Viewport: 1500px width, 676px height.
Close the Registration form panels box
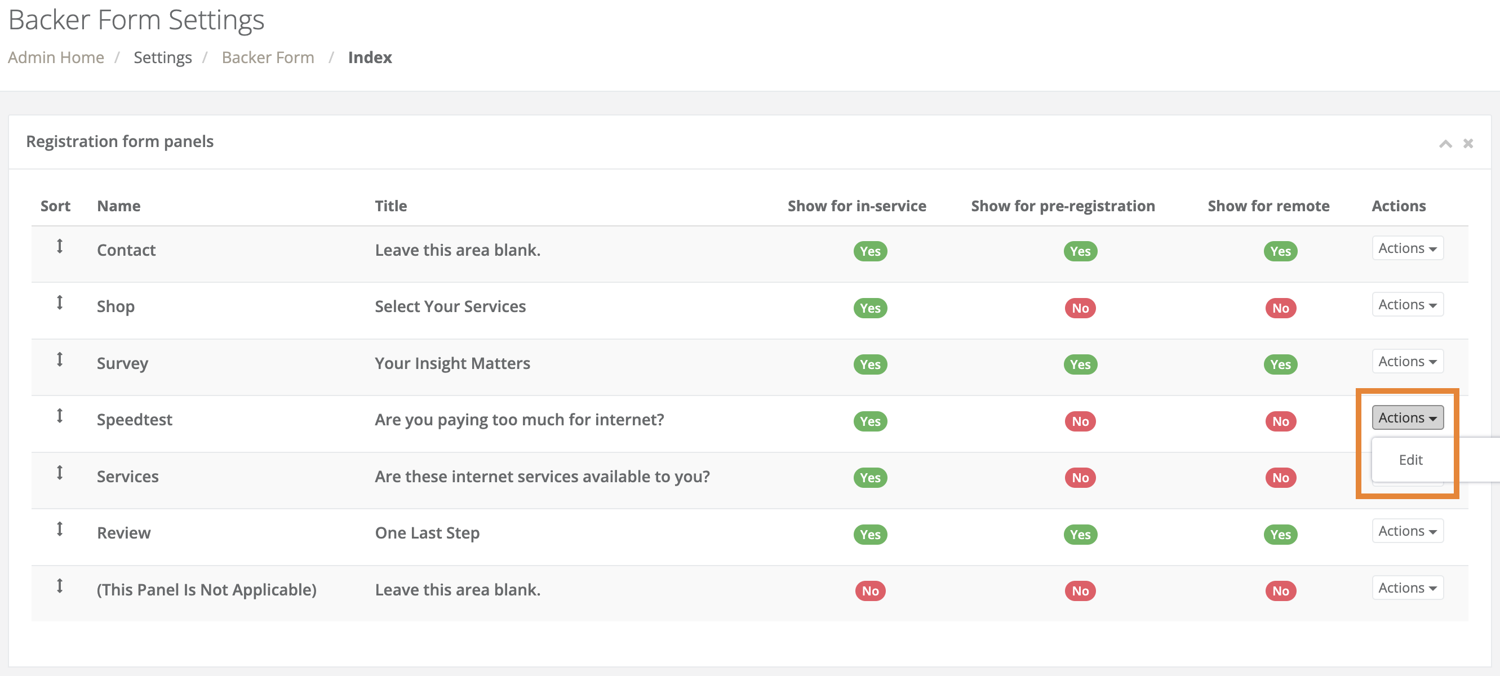click(x=1468, y=143)
